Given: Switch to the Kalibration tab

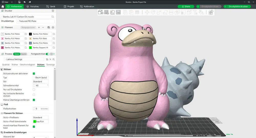Looking at the screenshot, I should click(x=87, y=7).
